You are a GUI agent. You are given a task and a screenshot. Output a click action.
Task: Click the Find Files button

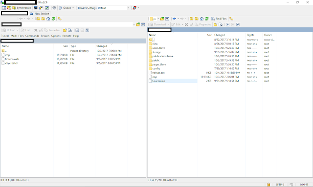(219, 19)
